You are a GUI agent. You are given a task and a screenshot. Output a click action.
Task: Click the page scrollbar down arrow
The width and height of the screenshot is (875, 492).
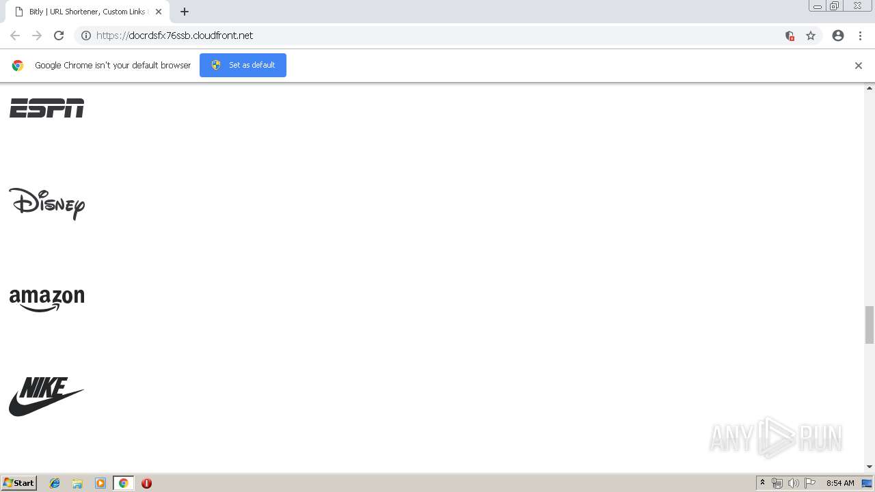(x=870, y=467)
